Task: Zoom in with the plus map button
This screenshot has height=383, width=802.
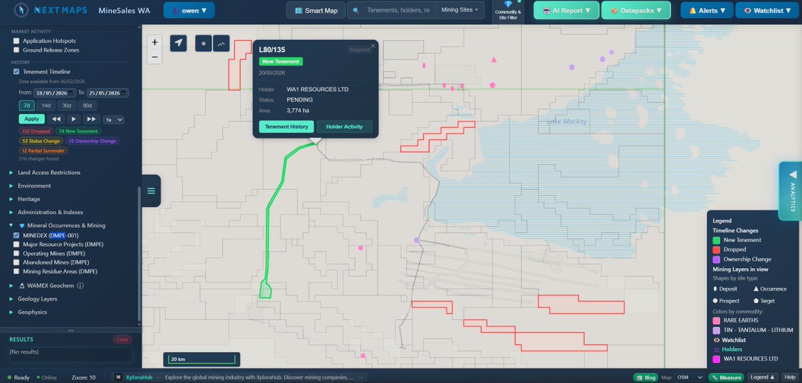Action: point(155,41)
